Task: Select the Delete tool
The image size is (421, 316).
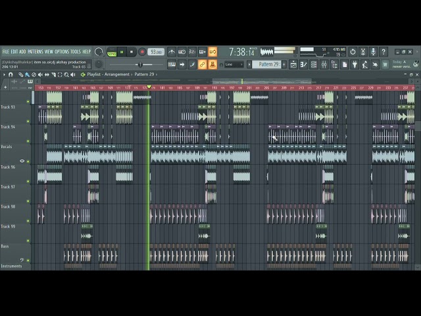Action: pyautogui.click(x=34, y=74)
